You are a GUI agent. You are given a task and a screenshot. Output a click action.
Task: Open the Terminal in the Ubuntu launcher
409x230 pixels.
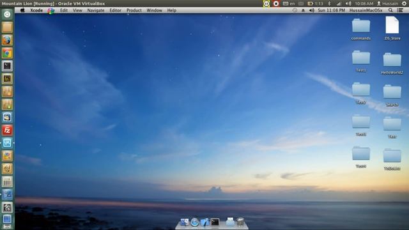[7, 66]
